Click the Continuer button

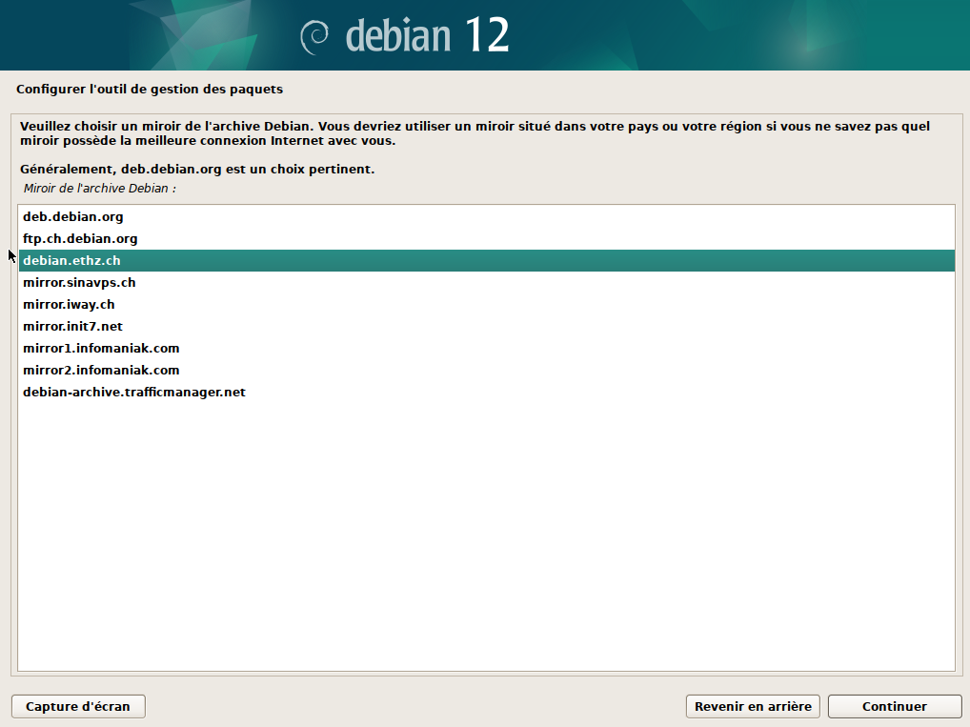click(x=895, y=707)
